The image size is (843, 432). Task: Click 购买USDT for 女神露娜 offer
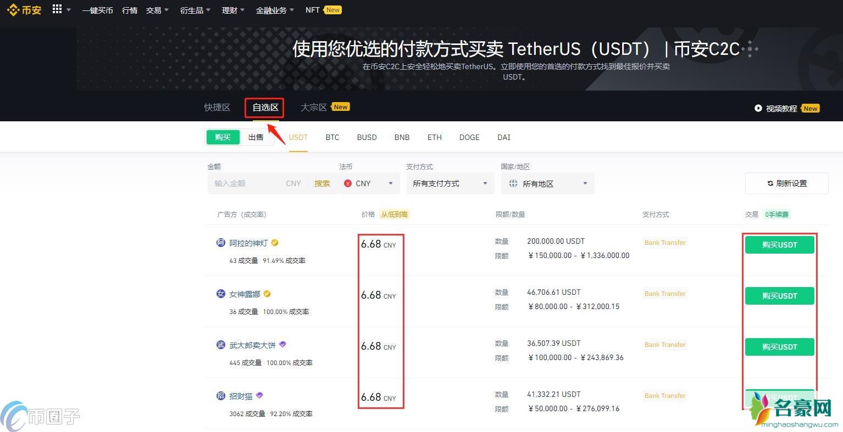coord(779,296)
